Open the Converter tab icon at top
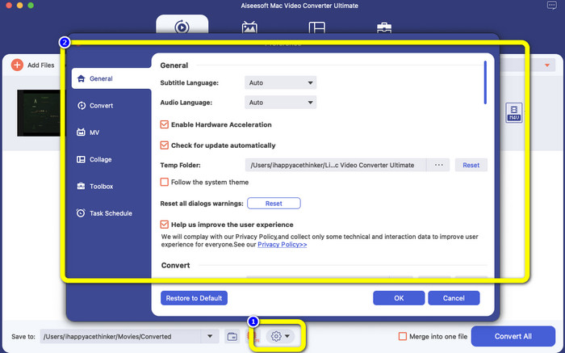The image size is (565, 353). [x=182, y=27]
